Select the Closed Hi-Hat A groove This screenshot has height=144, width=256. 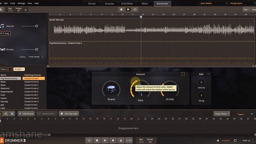click(x=34, y=78)
